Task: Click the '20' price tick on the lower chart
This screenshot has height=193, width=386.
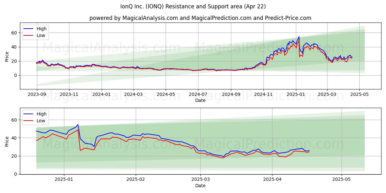Action: 14,156
